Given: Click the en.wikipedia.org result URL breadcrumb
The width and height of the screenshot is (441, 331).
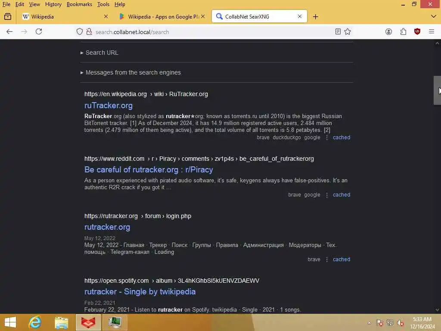Looking at the screenshot, I should [146, 94].
